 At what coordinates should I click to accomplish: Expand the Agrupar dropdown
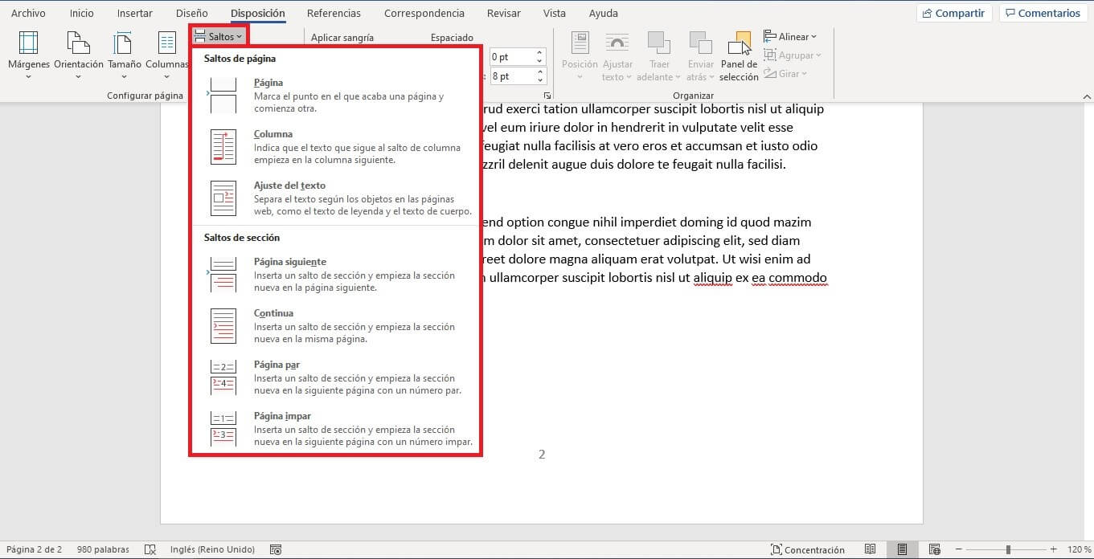[793, 55]
